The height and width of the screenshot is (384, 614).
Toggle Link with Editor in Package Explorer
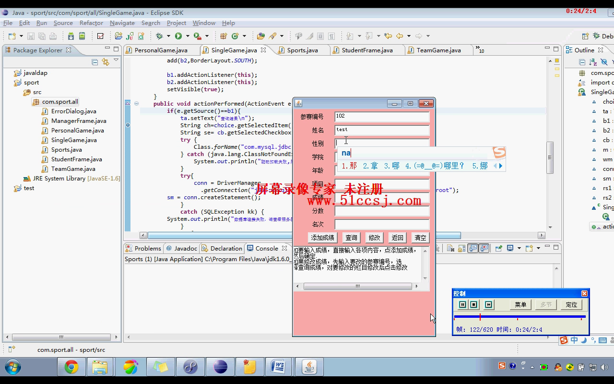pos(106,62)
